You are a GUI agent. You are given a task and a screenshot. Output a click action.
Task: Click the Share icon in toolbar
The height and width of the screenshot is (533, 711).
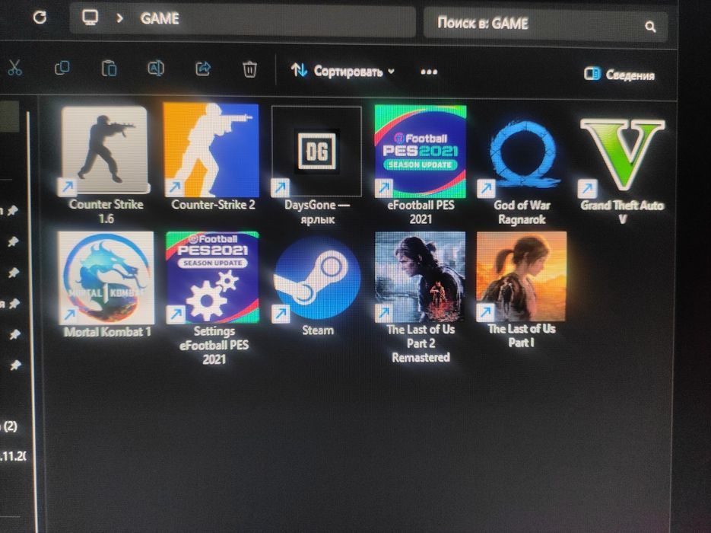[x=203, y=69]
